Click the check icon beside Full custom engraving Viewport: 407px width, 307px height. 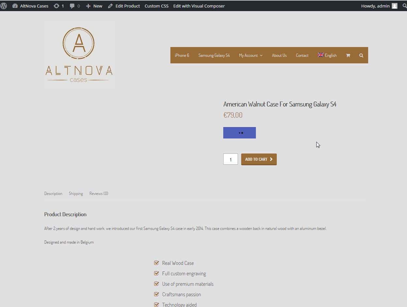156,273
